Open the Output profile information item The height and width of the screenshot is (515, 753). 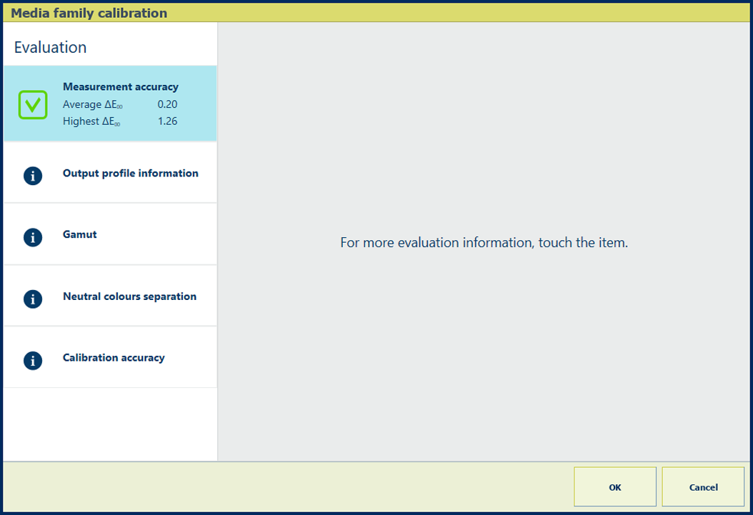[x=130, y=174]
